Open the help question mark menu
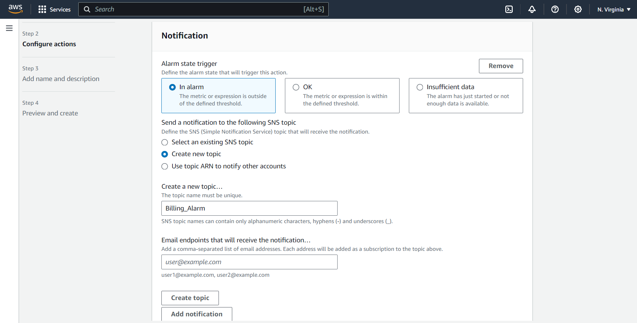This screenshot has width=637, height=323. pos(555,9)
